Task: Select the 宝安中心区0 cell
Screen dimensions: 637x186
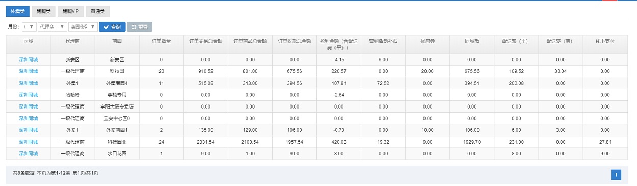Action: (x=117, y=118)
